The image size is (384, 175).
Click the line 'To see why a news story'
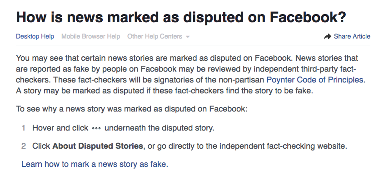[x=132, y=109]
